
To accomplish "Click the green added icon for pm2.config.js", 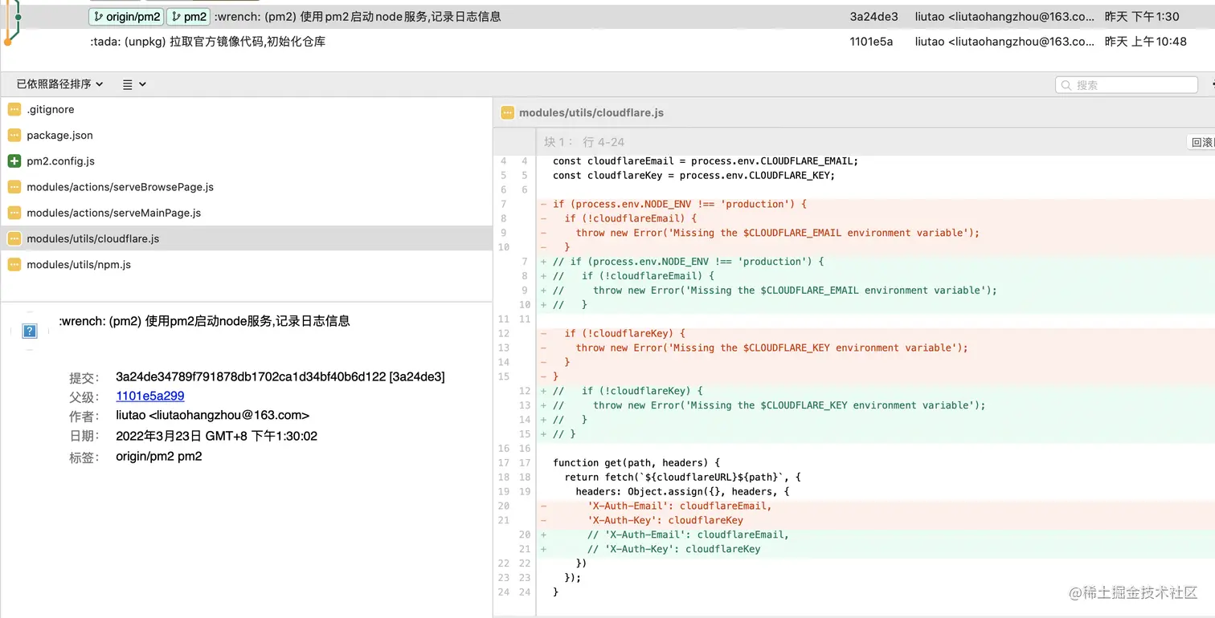I will pos(14,161).
